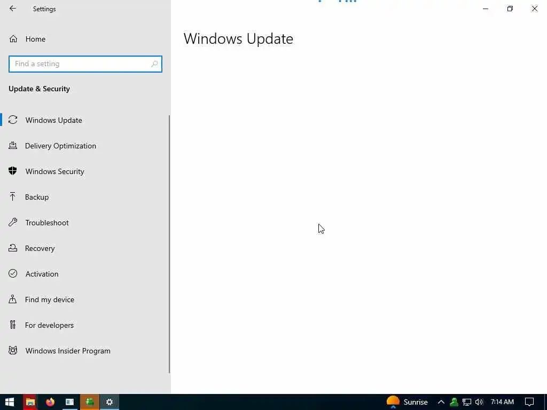
Task: Click the green user tray icon
Action: click(x=454, y=402)
